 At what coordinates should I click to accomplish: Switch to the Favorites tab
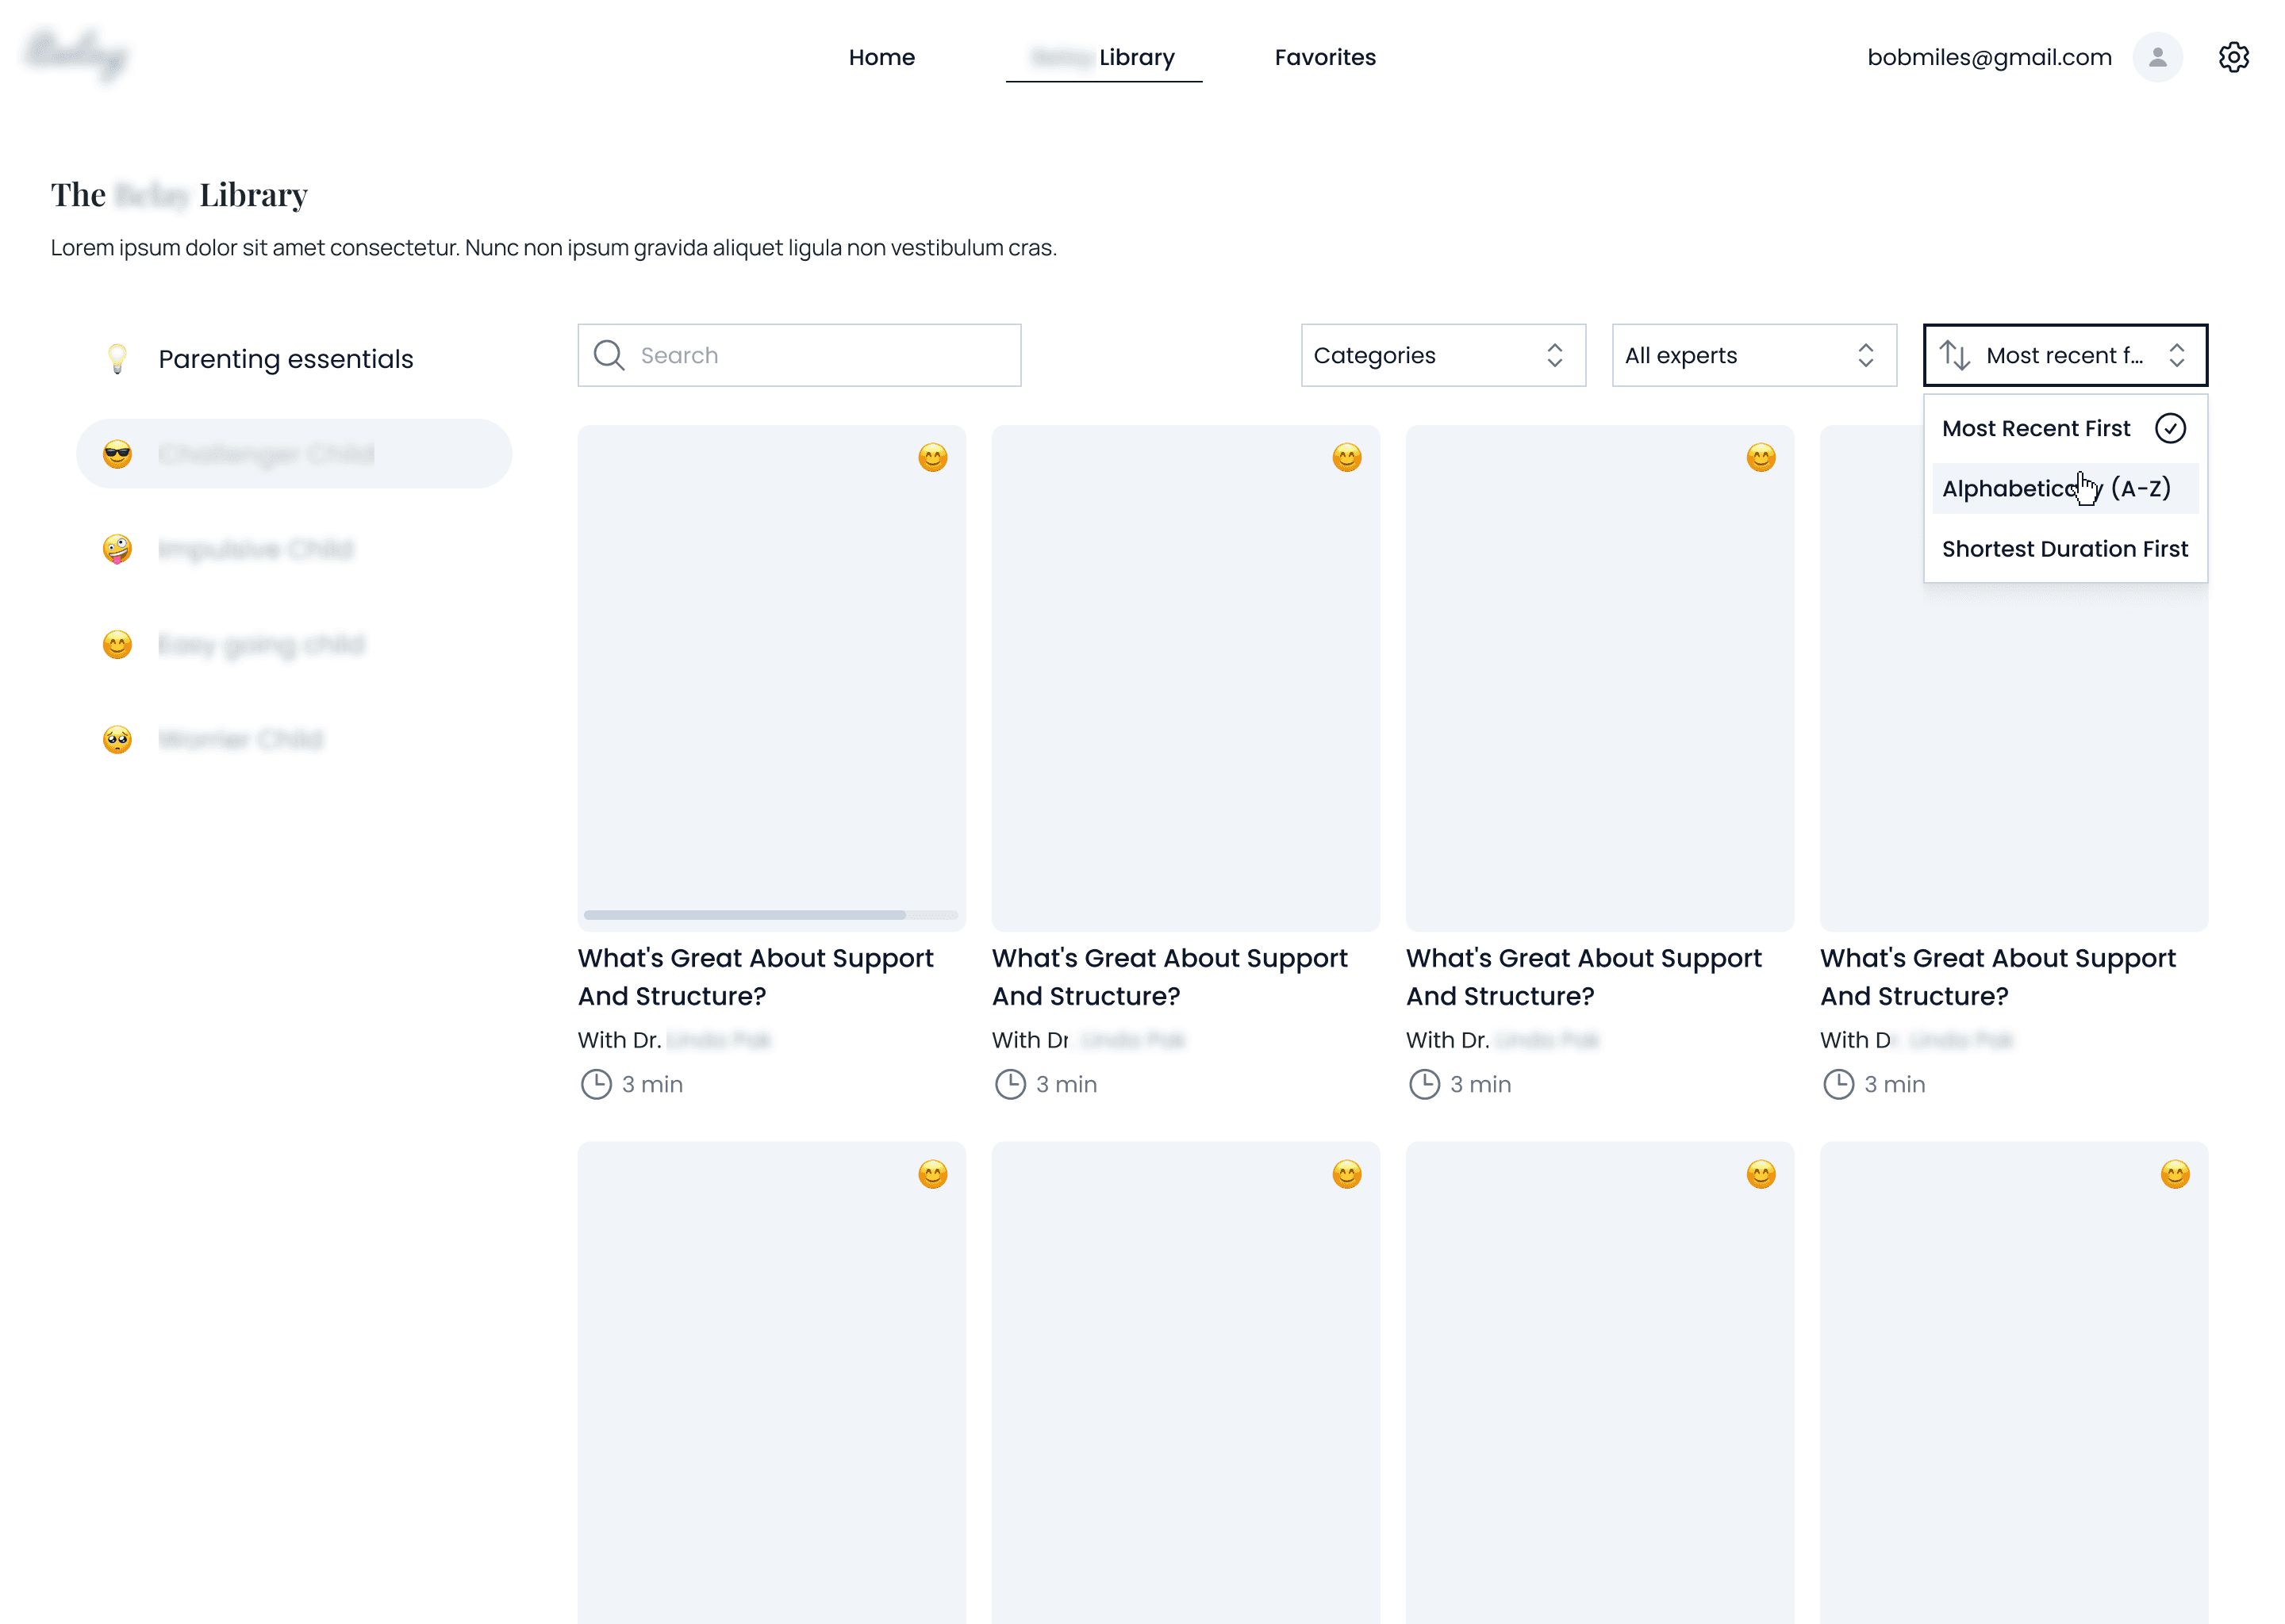(x=1323, y=57)
